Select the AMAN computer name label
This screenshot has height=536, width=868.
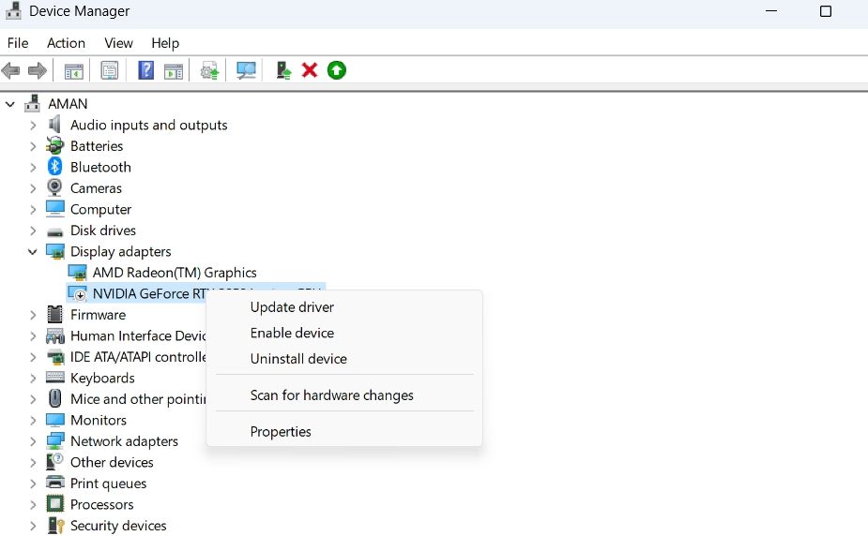coord(68,103)
